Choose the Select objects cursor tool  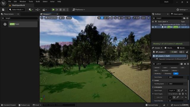tap(99, 18)
